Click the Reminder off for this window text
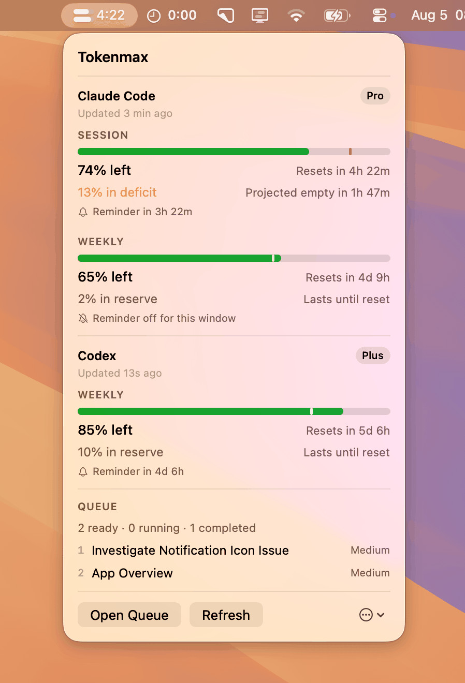Image resolution: width=465 pixels, height=683 pixels. tap(164, 318)
